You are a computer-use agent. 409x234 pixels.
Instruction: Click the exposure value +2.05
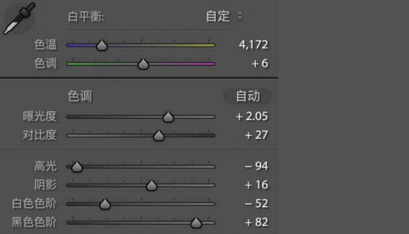pyautogui.click(x=251, y=116)
